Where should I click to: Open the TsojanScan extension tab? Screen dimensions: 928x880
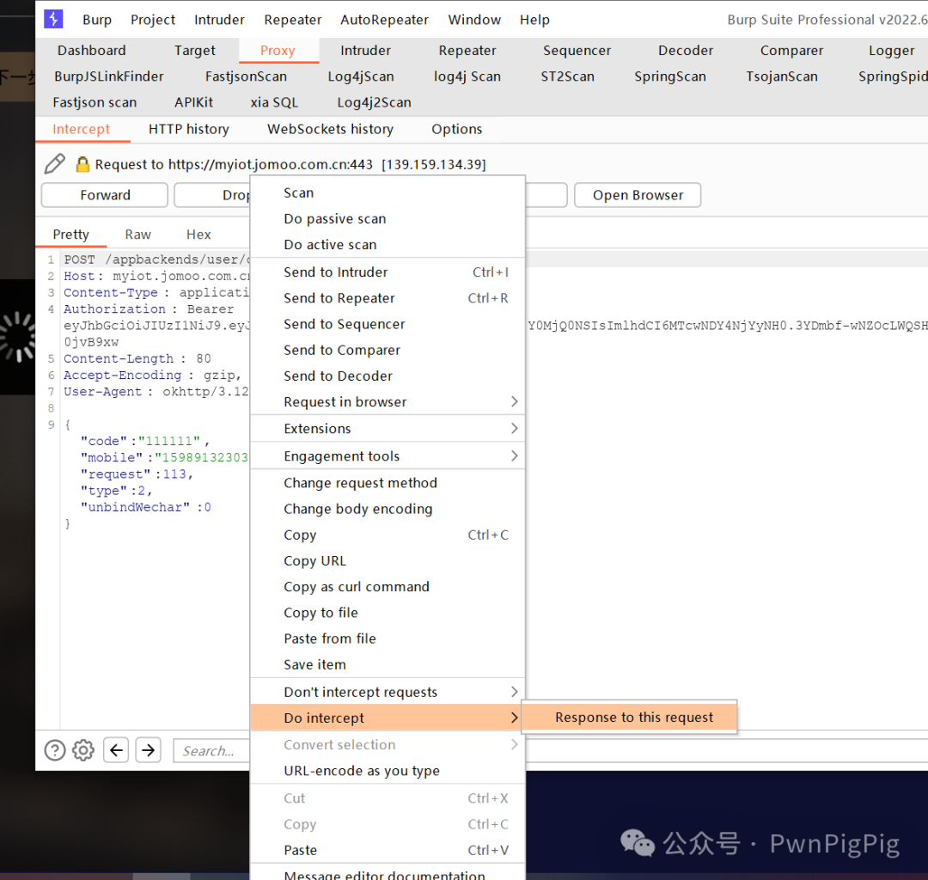781,76
